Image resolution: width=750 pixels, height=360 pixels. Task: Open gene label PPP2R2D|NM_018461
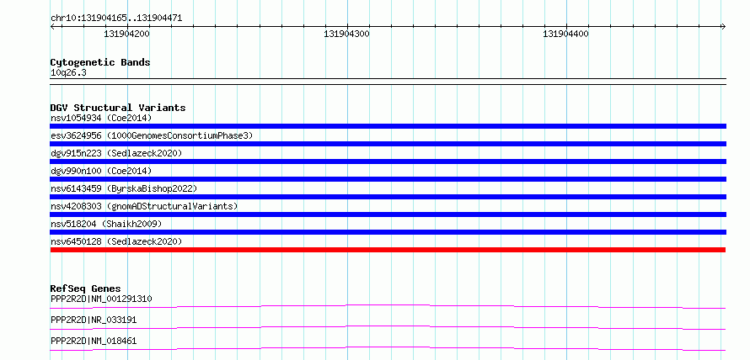point(94,341)
